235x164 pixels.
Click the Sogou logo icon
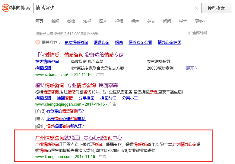[x=5, y=8]
